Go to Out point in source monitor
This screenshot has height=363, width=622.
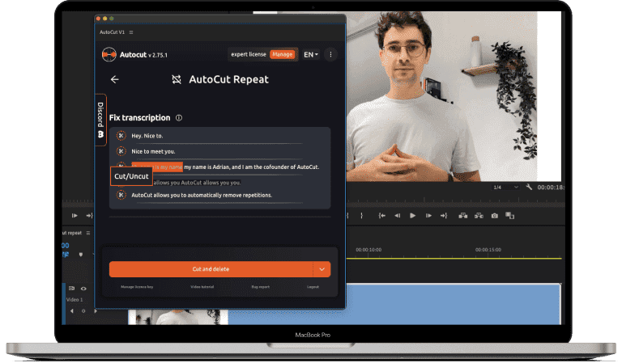pos(89,216)
